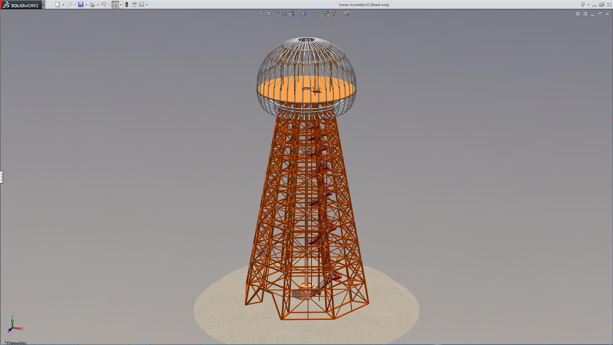613x345 pixels.
Task: Activate the Zoom to Area tool
Action: pyautogui.click(x=269, y=14)
